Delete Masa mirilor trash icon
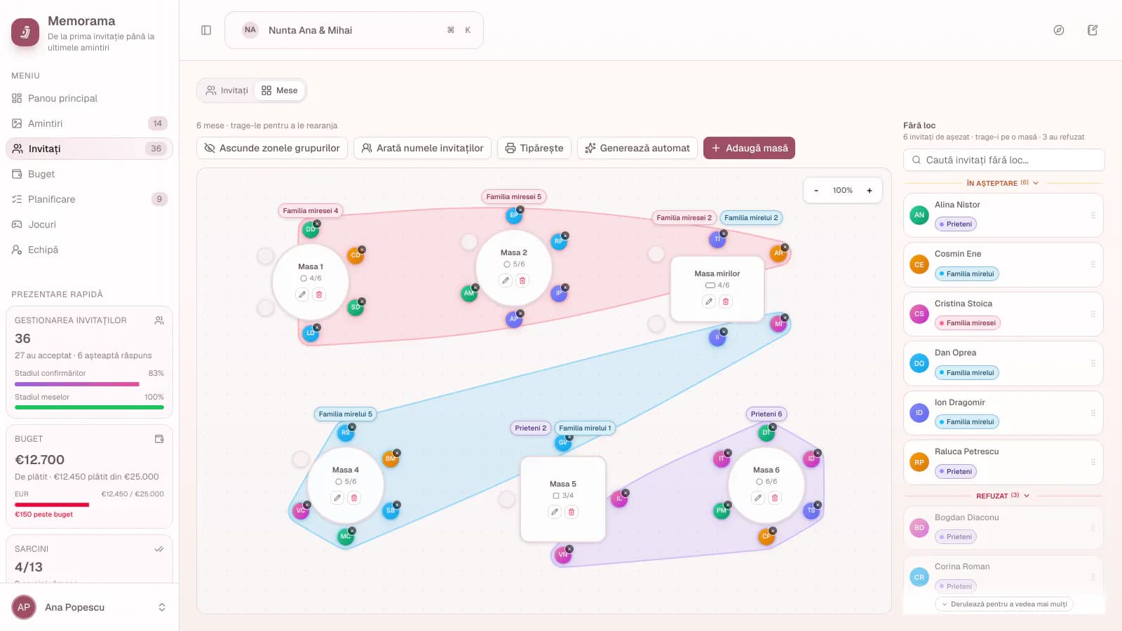Viewport: 1122px width, 631px height. [x=726, y=301]
